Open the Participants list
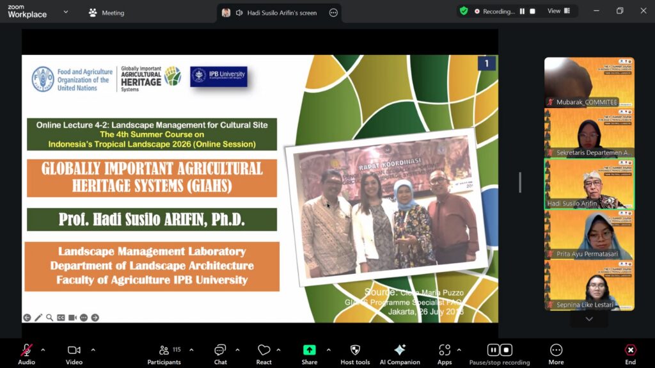The image size is (655, 368). [x=164, y=354]
